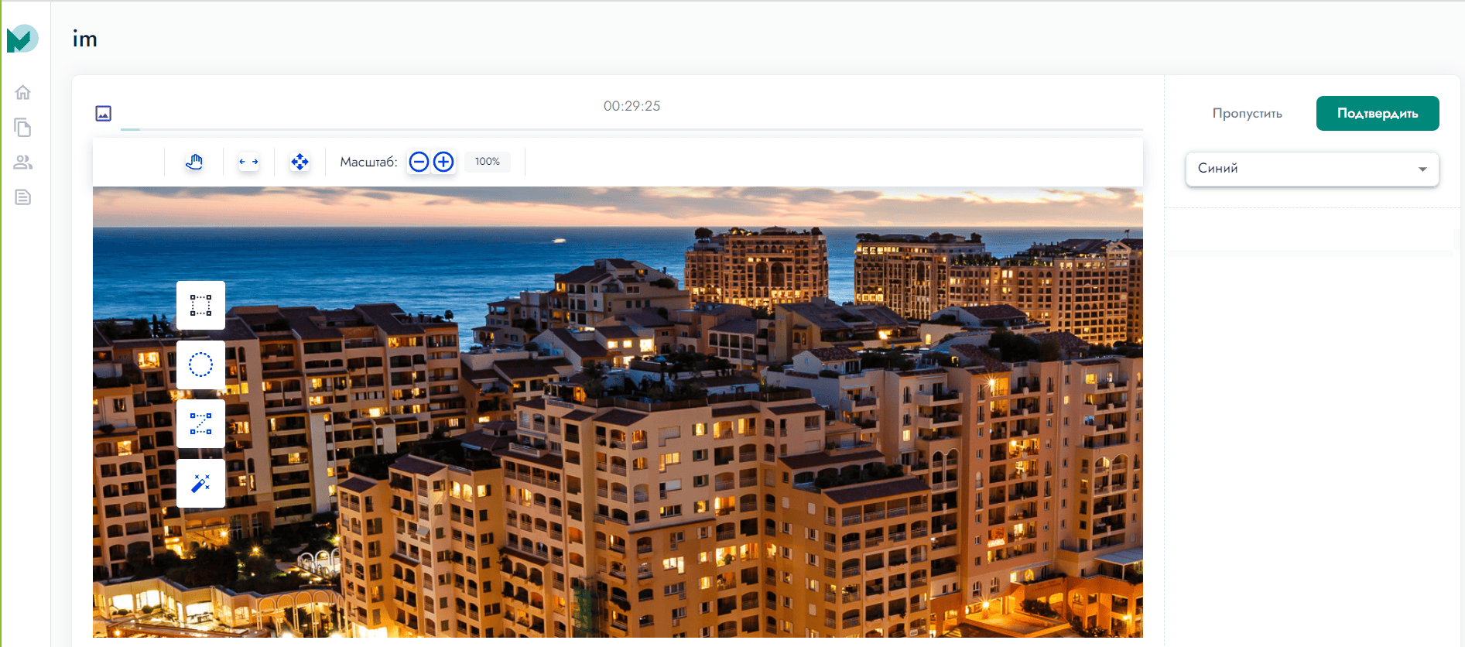The width and height of the screenshot is (1465, 647).
Task: Expand the dropdown arrow next to Синий
Action: [1422, 169]
